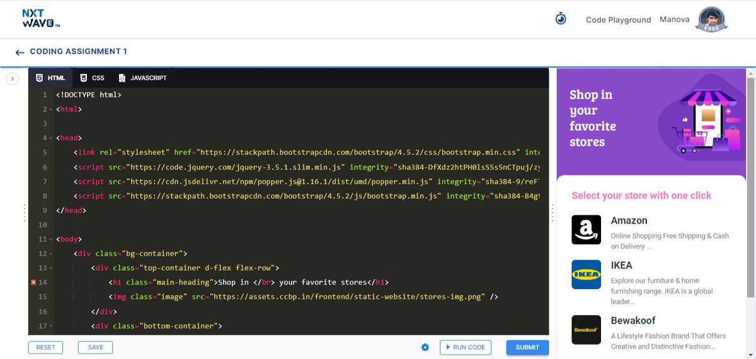Collapse the html tag on line 2
This screenshot has width=756, height=359.
50,110
